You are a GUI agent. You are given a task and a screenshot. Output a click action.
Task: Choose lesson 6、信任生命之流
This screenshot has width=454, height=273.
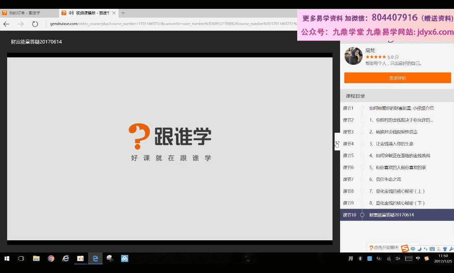pos(385,179)
